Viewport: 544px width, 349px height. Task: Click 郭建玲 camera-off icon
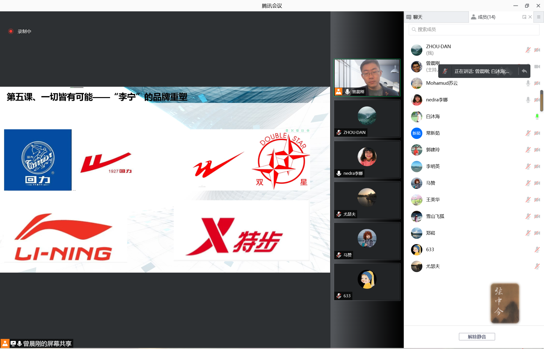(537, 150)
